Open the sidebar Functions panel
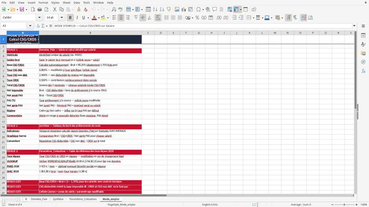 (x=363, y=71)
